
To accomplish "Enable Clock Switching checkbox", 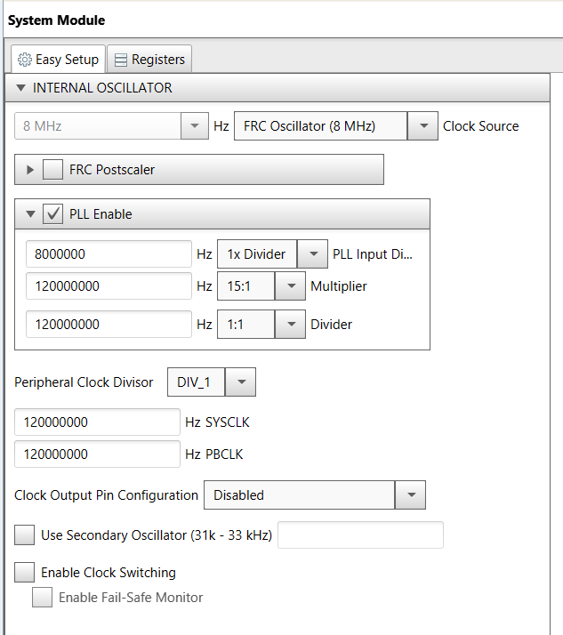I will coord(24,572).
